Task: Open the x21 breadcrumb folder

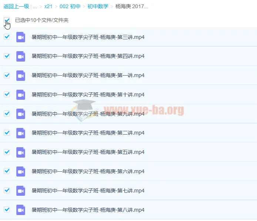Action: click(48, 6)
